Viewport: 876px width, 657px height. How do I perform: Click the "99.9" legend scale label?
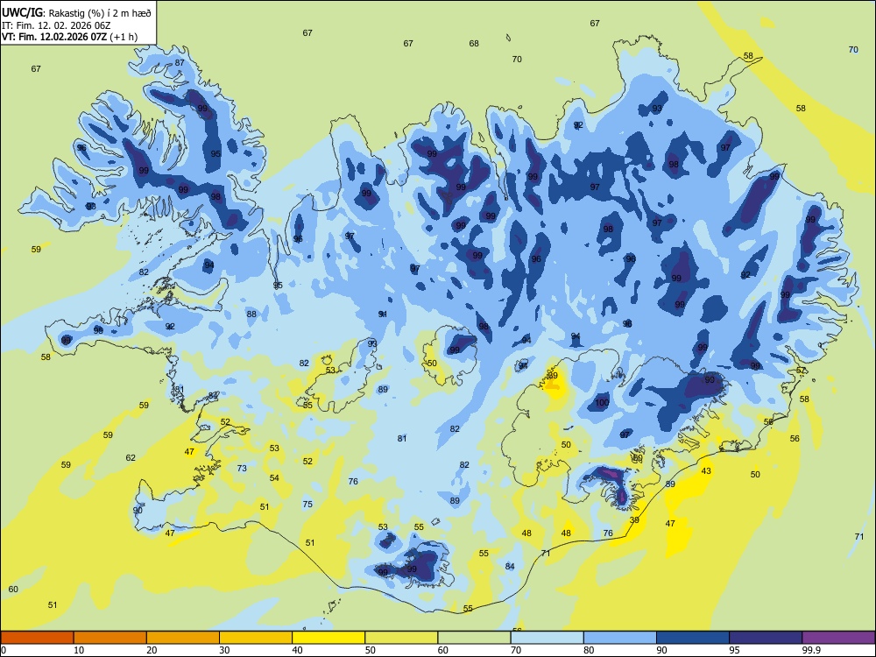tap(811, 650)
